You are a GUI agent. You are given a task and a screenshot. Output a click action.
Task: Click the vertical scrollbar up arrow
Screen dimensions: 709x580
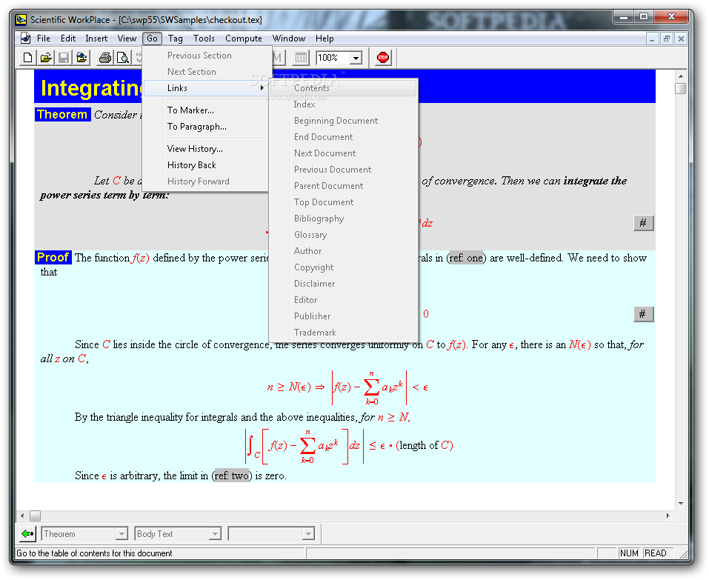pos(681,76)
